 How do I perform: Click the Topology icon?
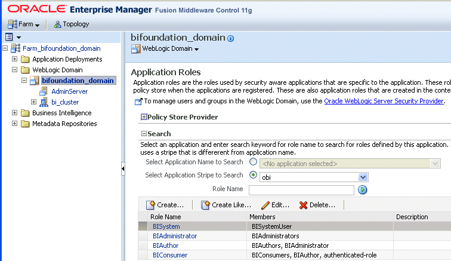click(57, 24)
